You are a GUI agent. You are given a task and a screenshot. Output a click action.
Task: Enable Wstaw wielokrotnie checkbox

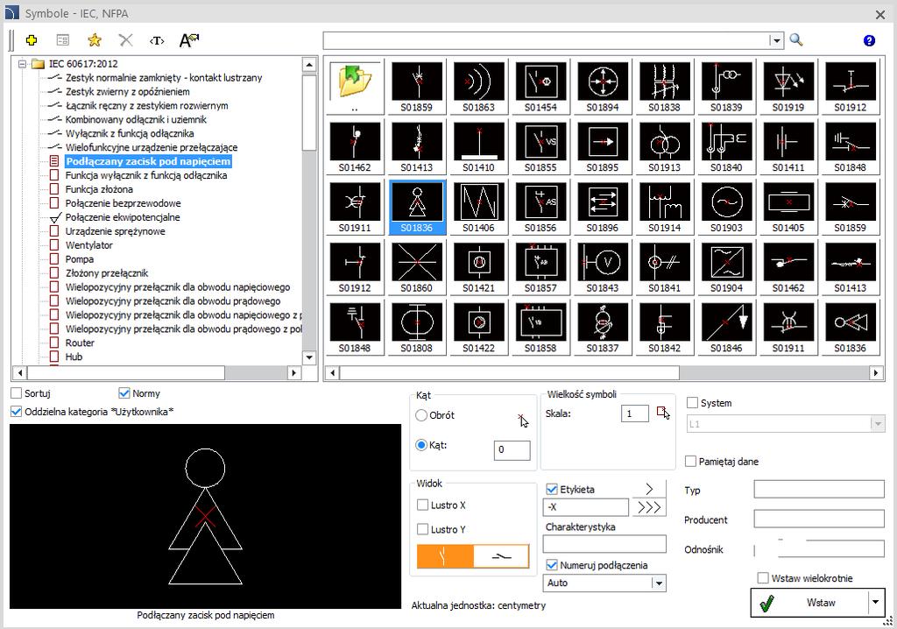[x=763, y=578]
